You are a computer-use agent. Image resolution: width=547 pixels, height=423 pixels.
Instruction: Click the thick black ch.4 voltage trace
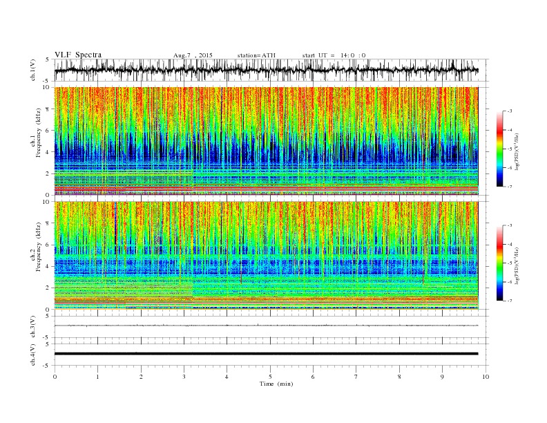[x=266, y=354]
